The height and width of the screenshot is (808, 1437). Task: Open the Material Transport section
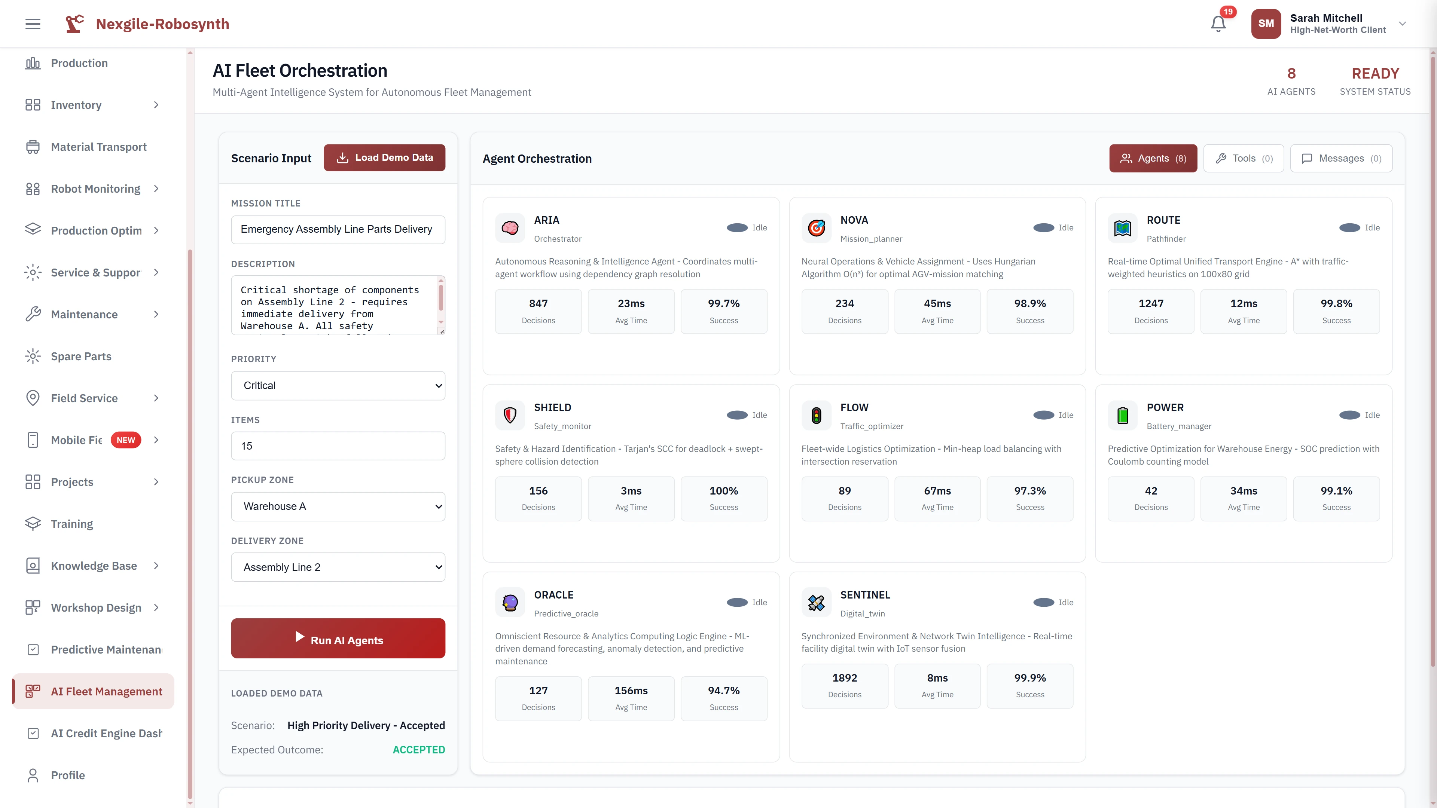point(32,147)
